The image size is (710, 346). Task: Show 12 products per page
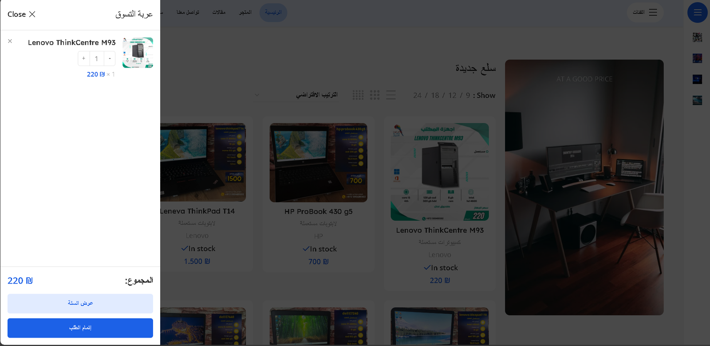(452, 95)
